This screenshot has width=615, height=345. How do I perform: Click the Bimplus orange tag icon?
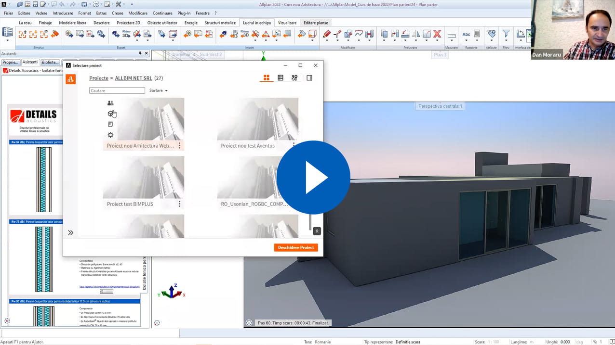coord(55,34)
